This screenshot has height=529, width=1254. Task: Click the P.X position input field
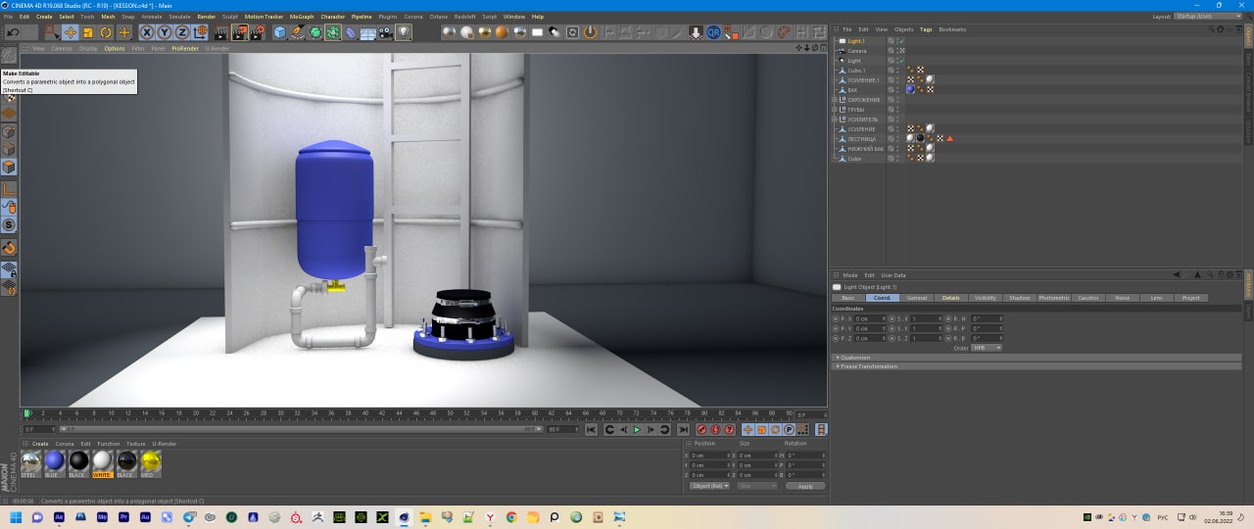pos(866,318)
